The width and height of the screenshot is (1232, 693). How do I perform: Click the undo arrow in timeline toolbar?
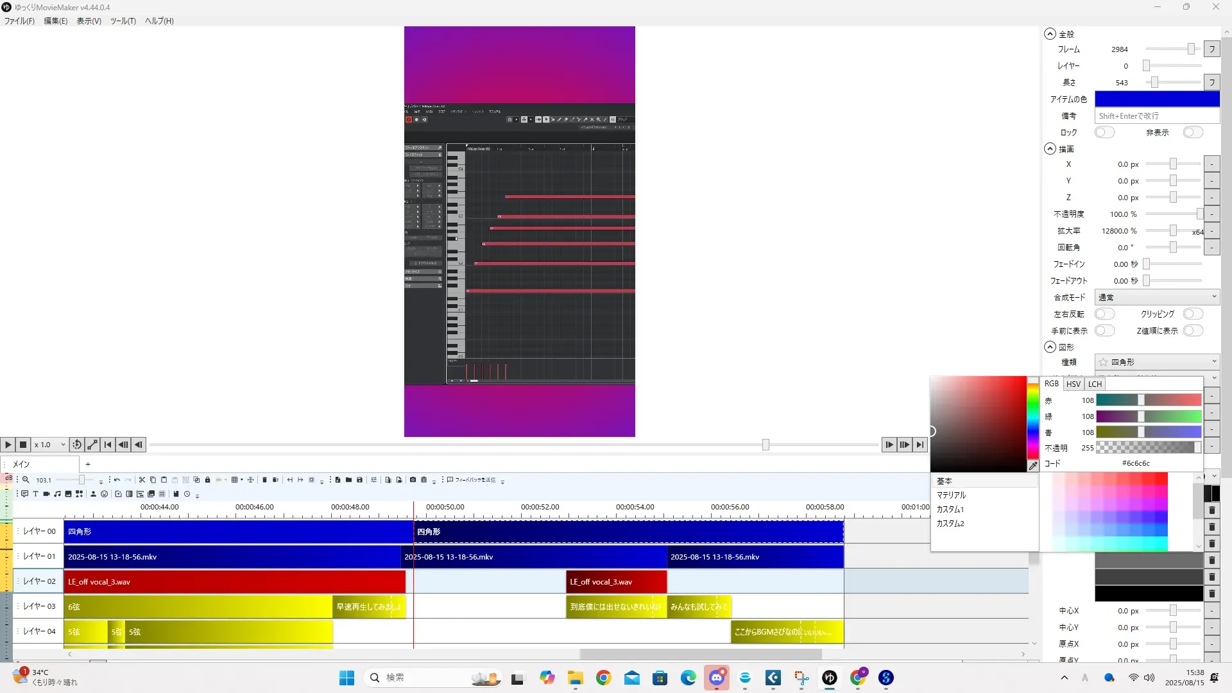pos(117,479)
